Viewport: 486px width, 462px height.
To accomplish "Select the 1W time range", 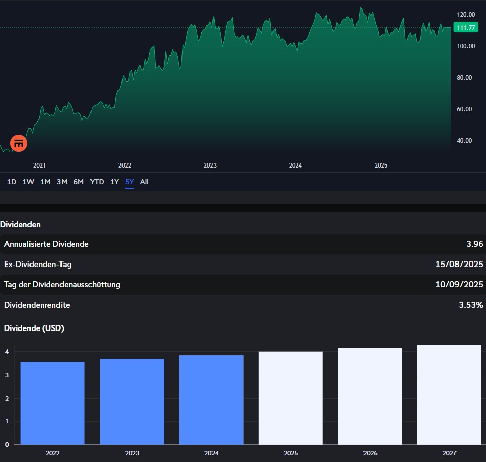I will [x=28, y=182].
